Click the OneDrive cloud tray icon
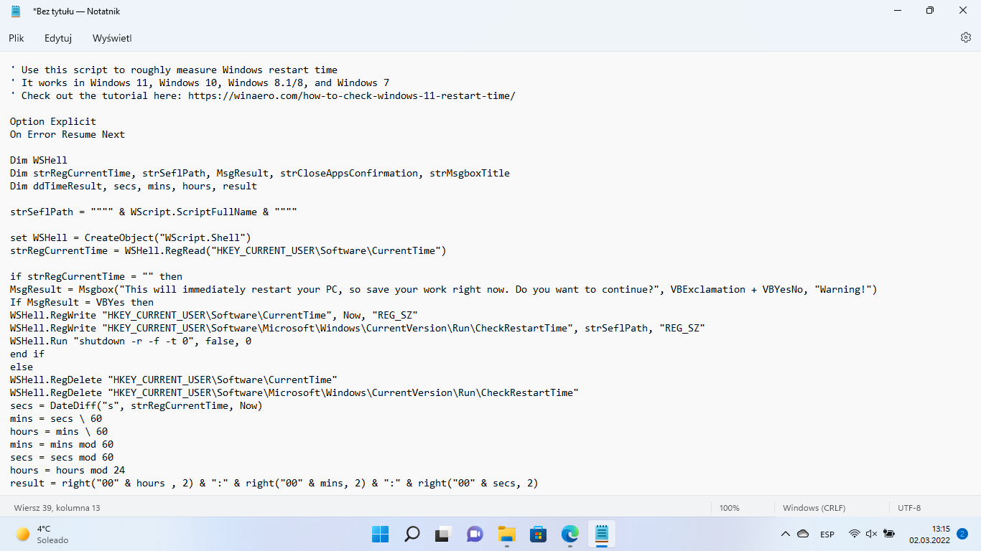981x551 pixels. 804,534
